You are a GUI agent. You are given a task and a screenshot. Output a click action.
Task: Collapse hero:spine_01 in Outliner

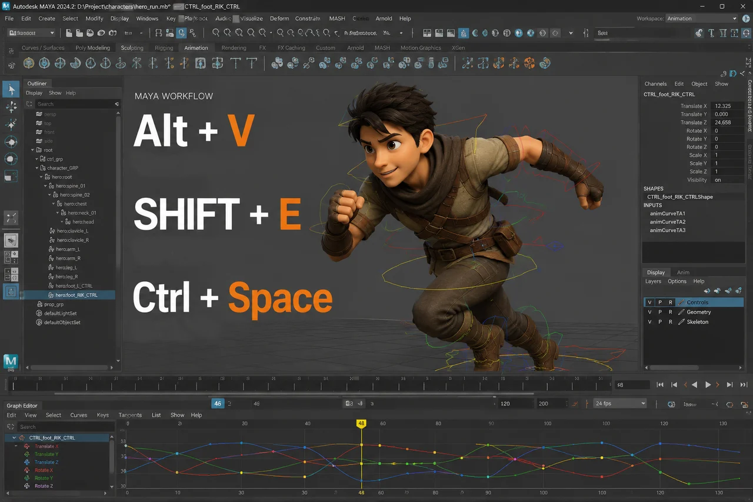pyautogui.click(x=45, y=186)
